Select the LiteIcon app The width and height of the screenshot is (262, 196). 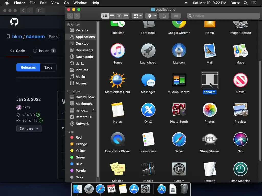point(179,51)
